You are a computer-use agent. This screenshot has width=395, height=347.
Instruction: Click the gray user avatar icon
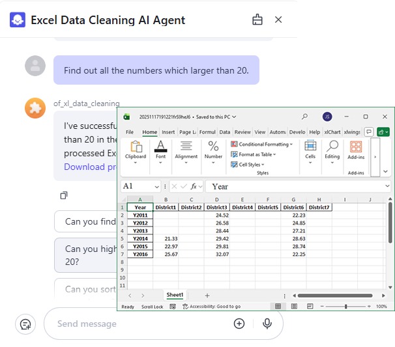[x=35, y=66]
